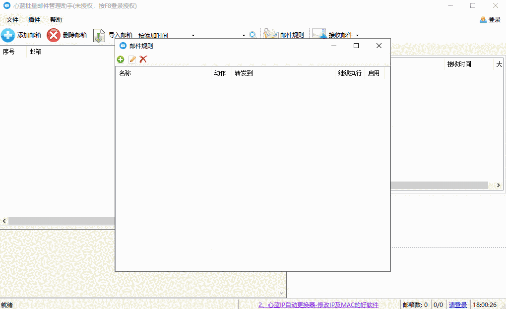Click the 添加邮箱 add mailbox icon
The width and height of the screenshot is (506, 309).
(x=8, y=35)
